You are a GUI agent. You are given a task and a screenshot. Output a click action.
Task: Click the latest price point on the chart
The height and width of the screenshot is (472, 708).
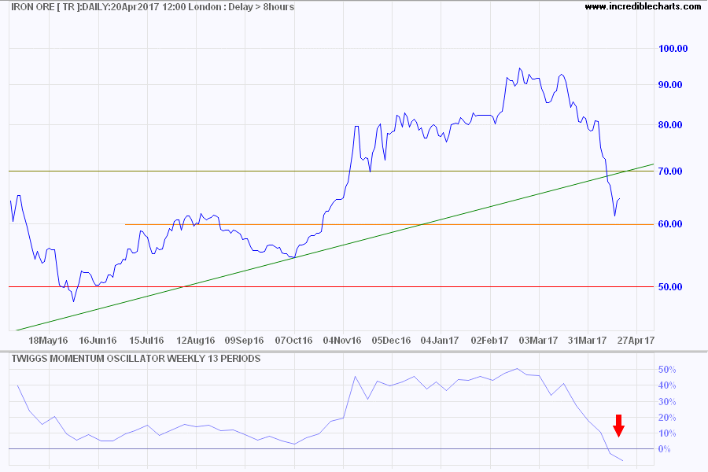(x=620, y=198)
